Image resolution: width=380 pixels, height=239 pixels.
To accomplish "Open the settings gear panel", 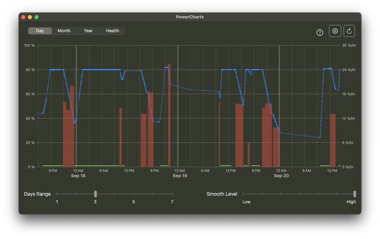I will click(x=335, y=31).
